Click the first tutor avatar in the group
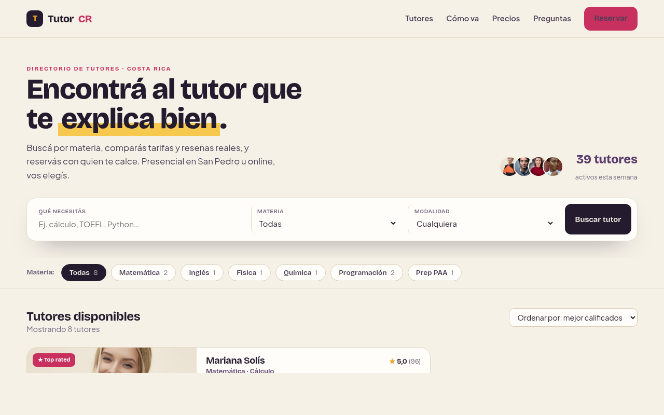 [x=509, y=167]
